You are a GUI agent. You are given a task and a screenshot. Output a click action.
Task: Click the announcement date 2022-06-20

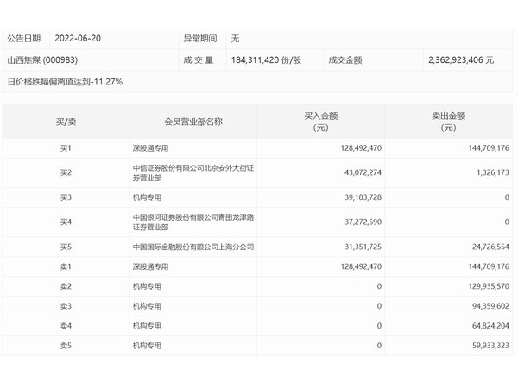[77, 39]
